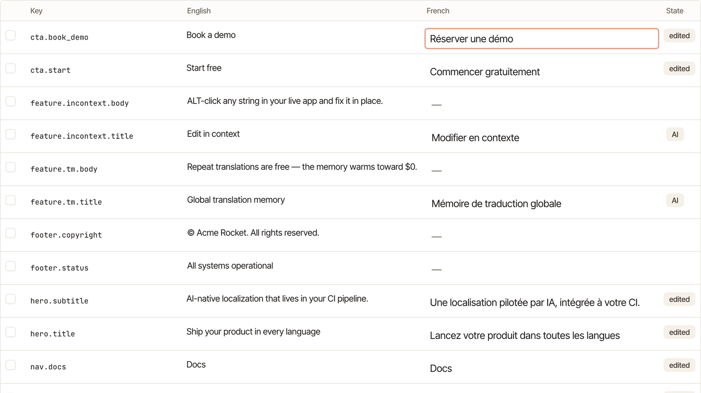Click the English column header

coord(199,11)
